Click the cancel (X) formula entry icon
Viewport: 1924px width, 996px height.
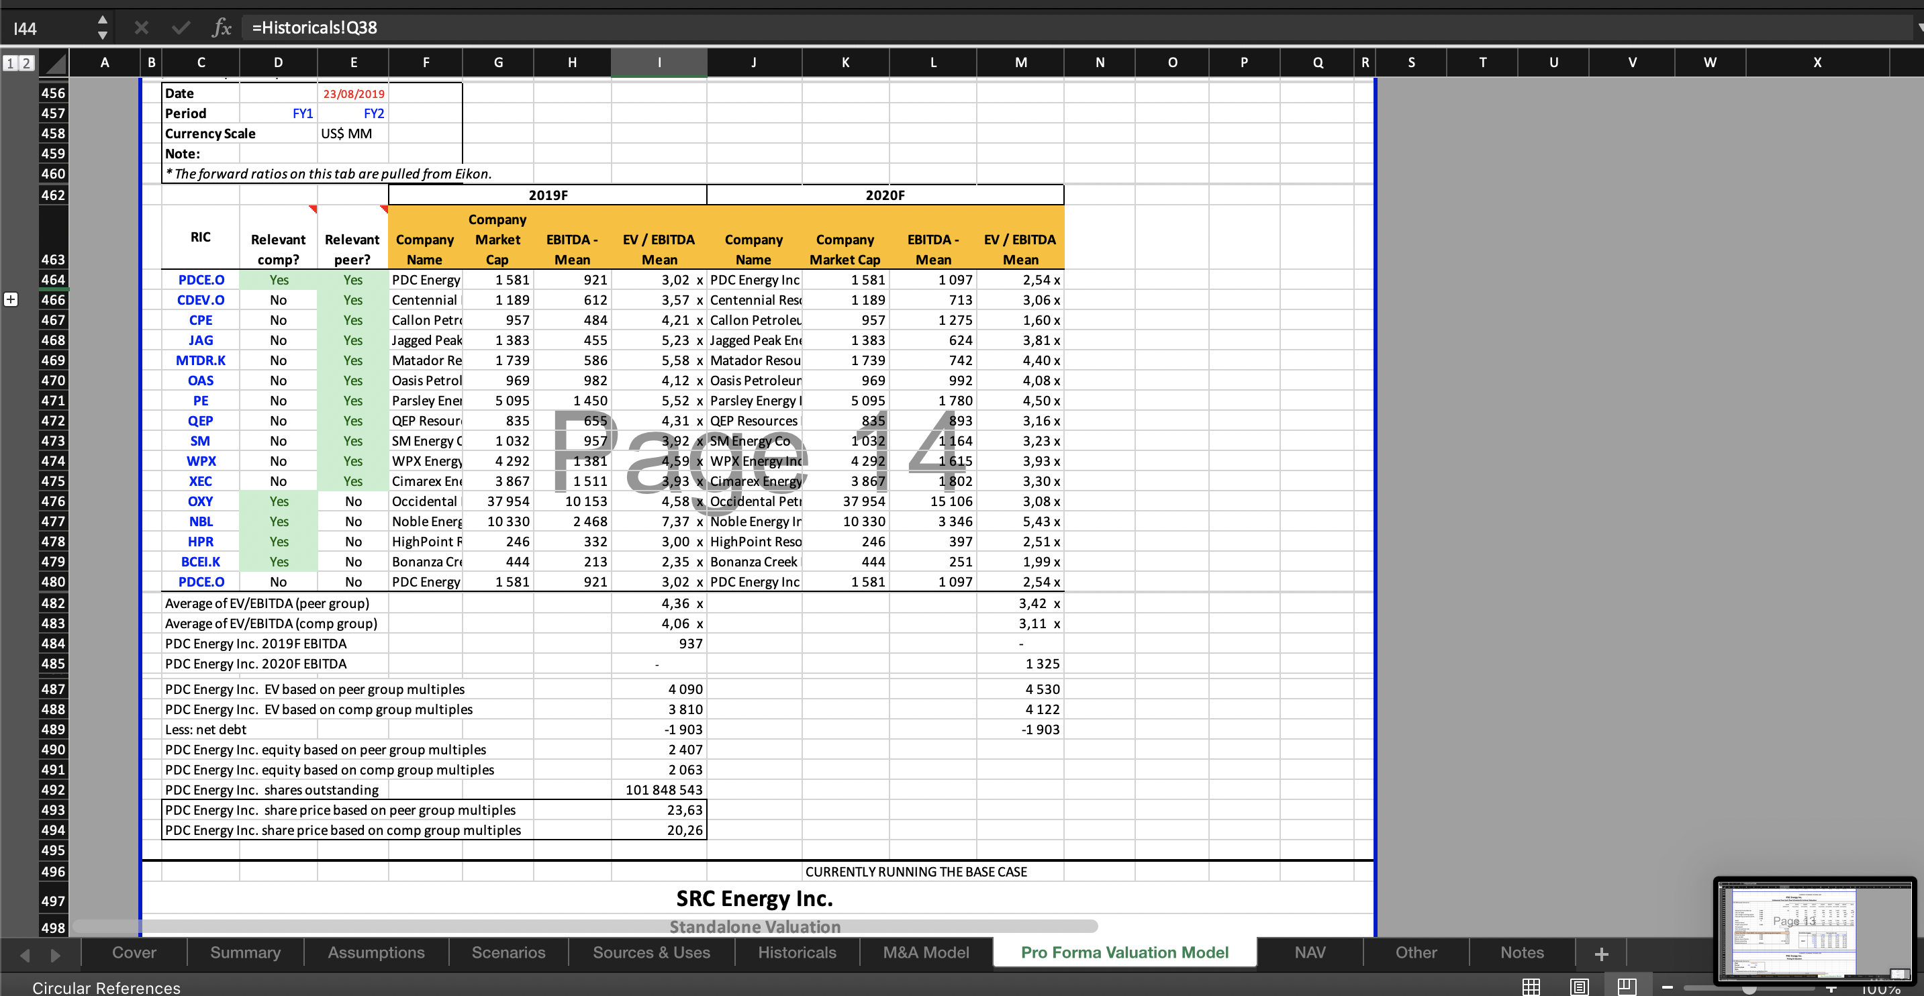141,28
